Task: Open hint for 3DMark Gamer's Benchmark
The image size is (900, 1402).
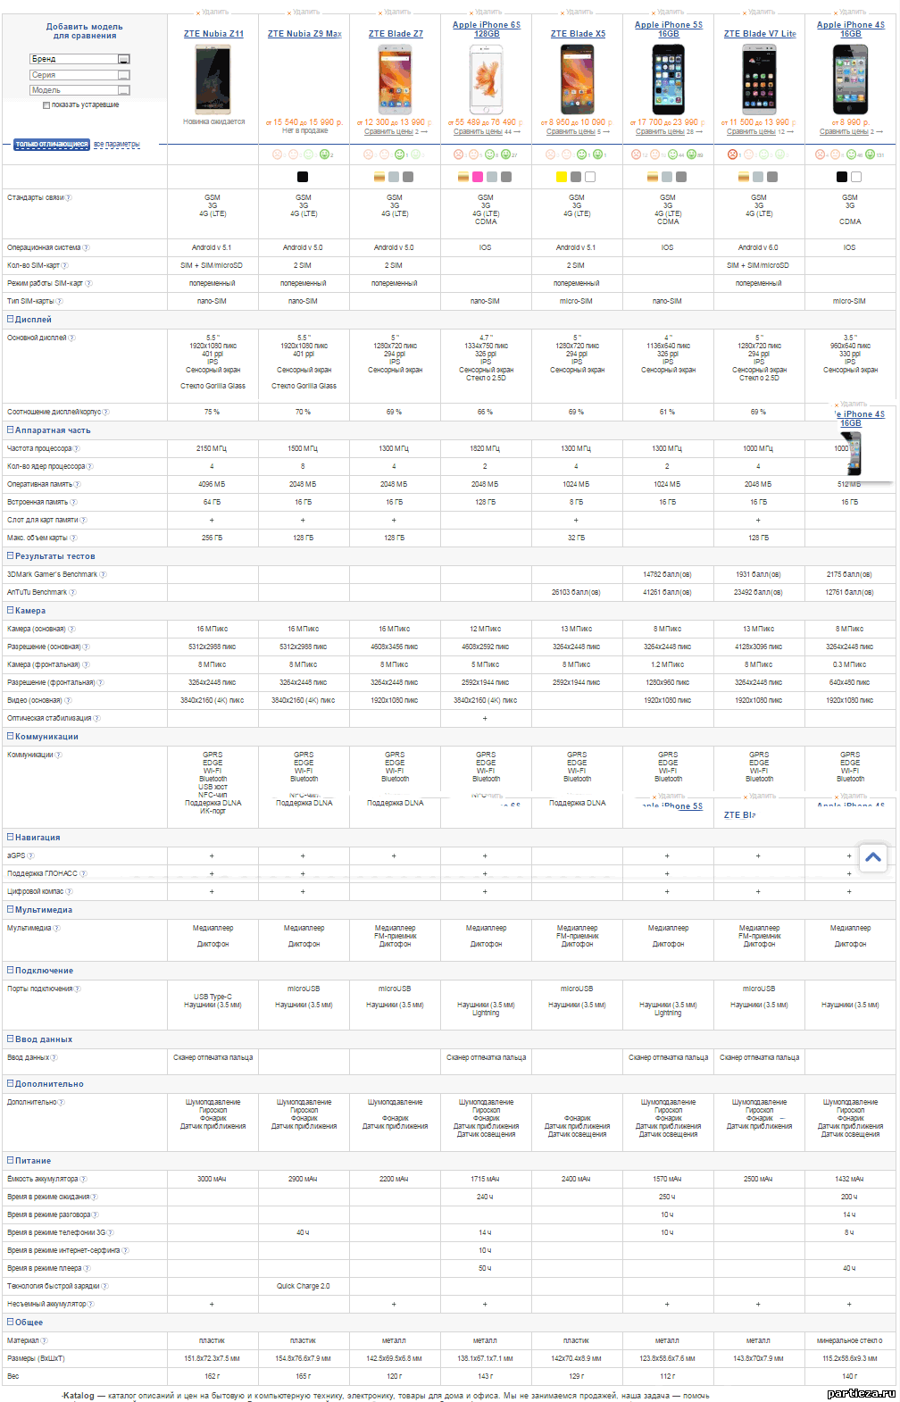Action: pyautogui.click(x=103, y=575)
